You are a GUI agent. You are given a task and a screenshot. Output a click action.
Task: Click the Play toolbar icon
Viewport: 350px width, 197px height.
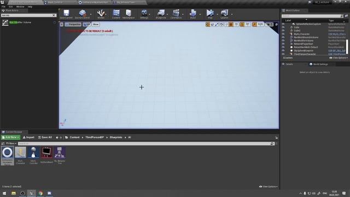click(210, 14)
